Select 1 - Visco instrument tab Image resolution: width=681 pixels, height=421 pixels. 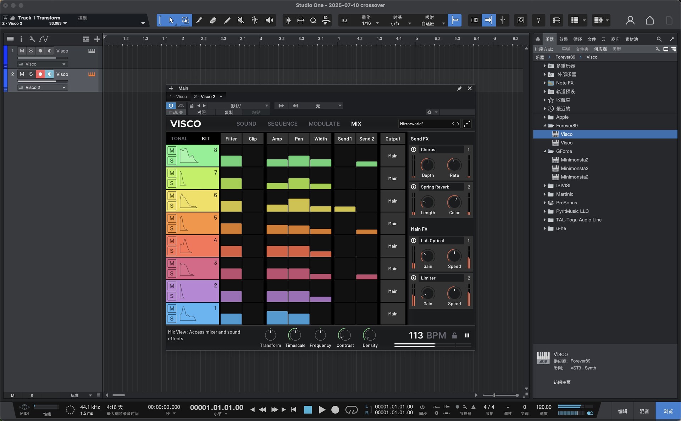point(178,96)
